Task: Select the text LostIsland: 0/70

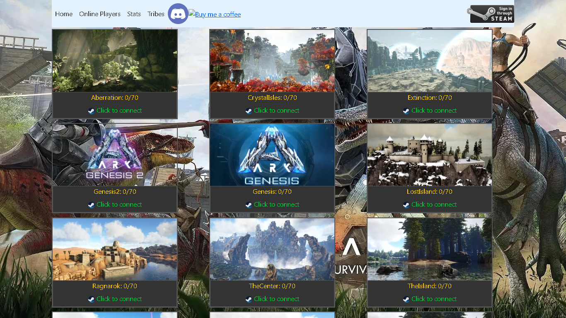Action: (430, 192)
